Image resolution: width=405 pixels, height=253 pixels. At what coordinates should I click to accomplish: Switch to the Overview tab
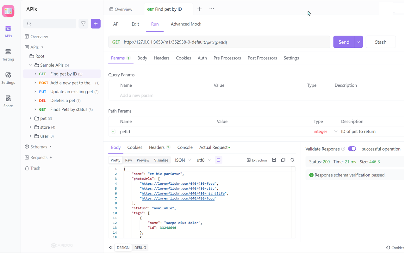tap(121, 9)
